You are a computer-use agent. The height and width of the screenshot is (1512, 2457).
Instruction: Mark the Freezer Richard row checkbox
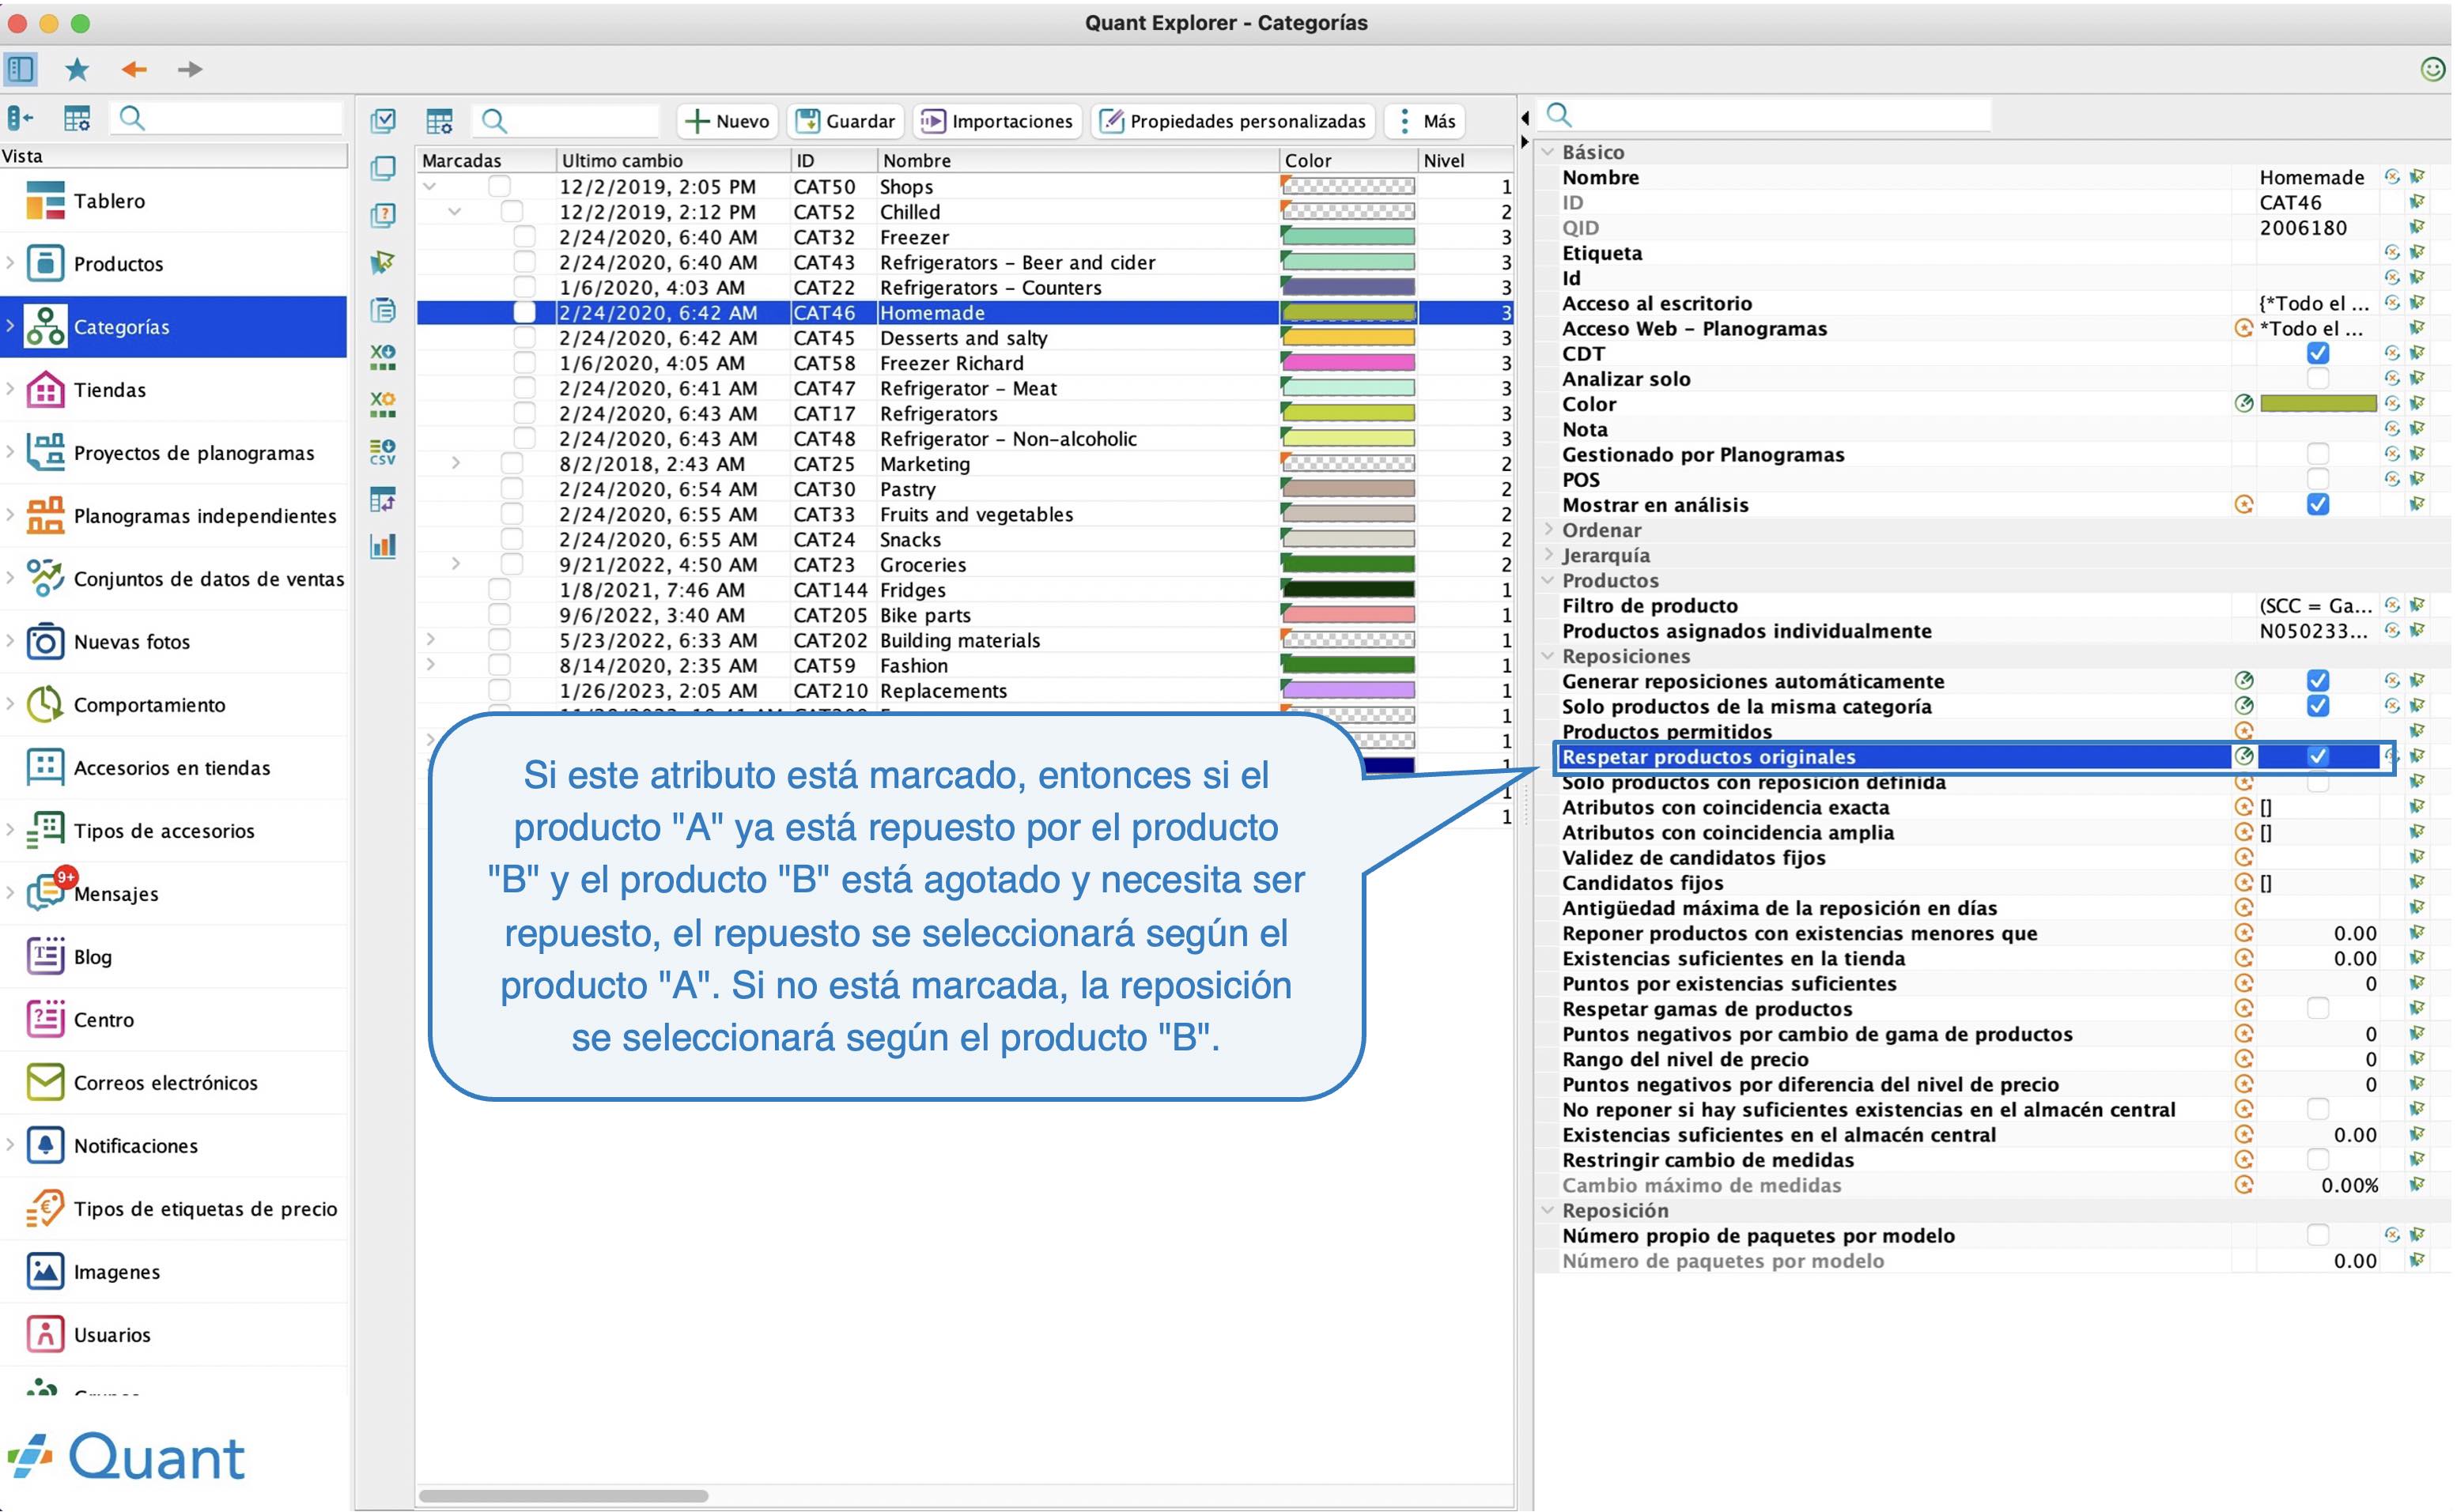[524, 362]
